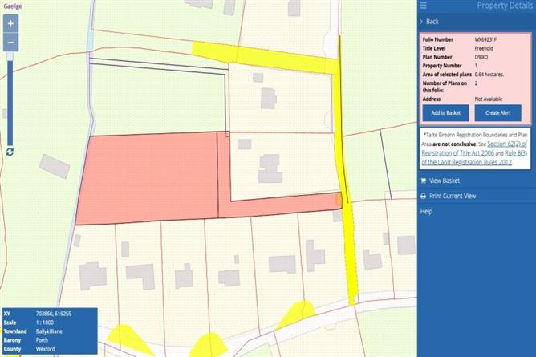Viewport: 536px width, 357px height.
Task: Reset map view with refresh icon
Action: (x=10, y=152)
